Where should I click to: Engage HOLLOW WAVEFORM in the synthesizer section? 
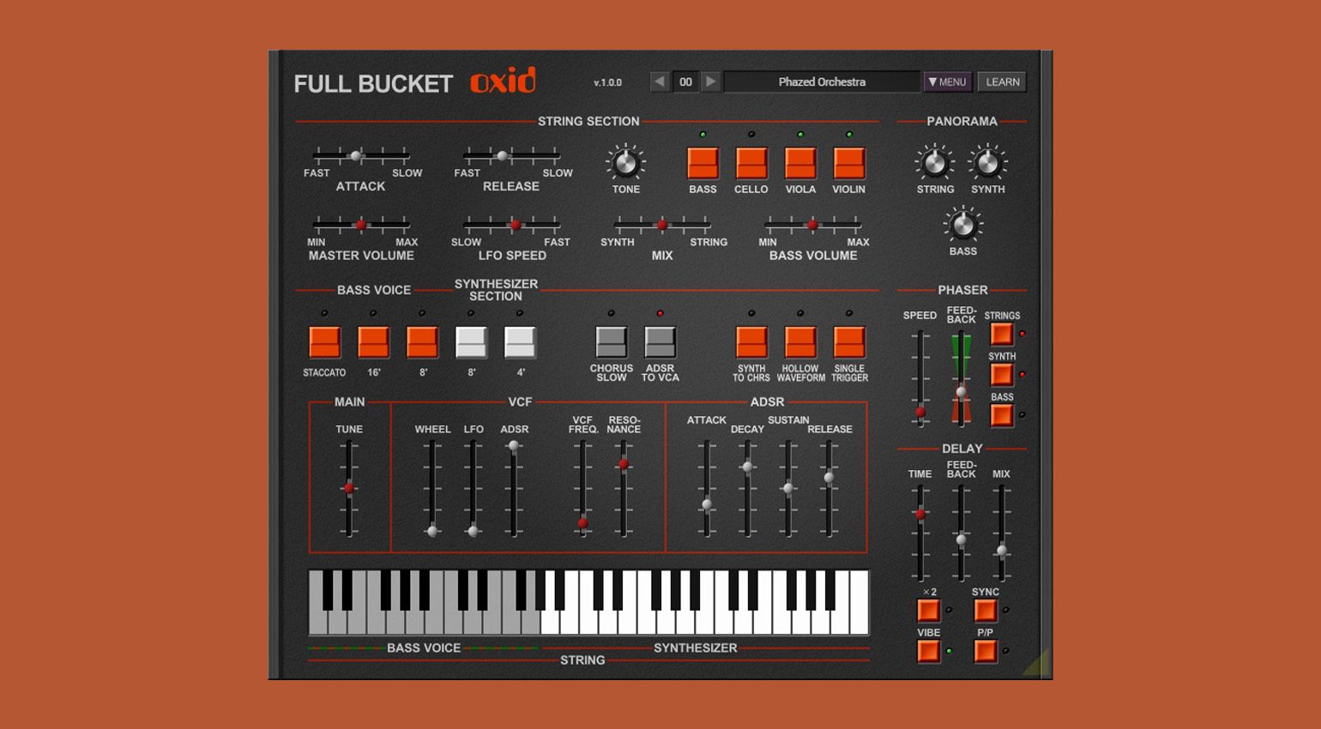click(800, 342)
